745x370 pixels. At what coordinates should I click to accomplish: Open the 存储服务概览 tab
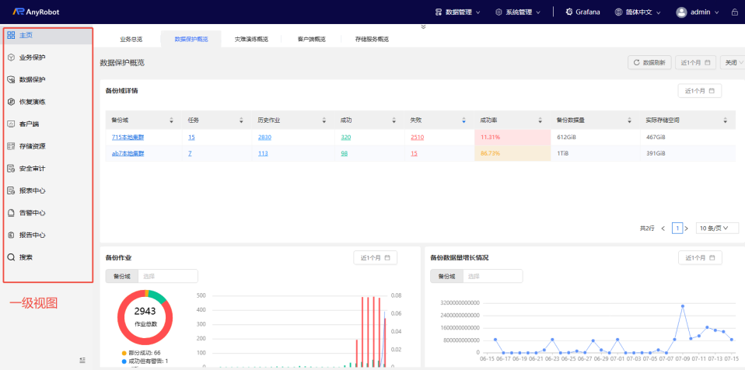pyautogui.click(x=372, y=40)
